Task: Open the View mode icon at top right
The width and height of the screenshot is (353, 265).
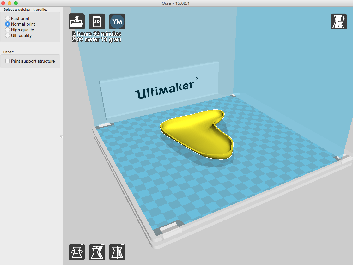Action: tap(339, 21)
